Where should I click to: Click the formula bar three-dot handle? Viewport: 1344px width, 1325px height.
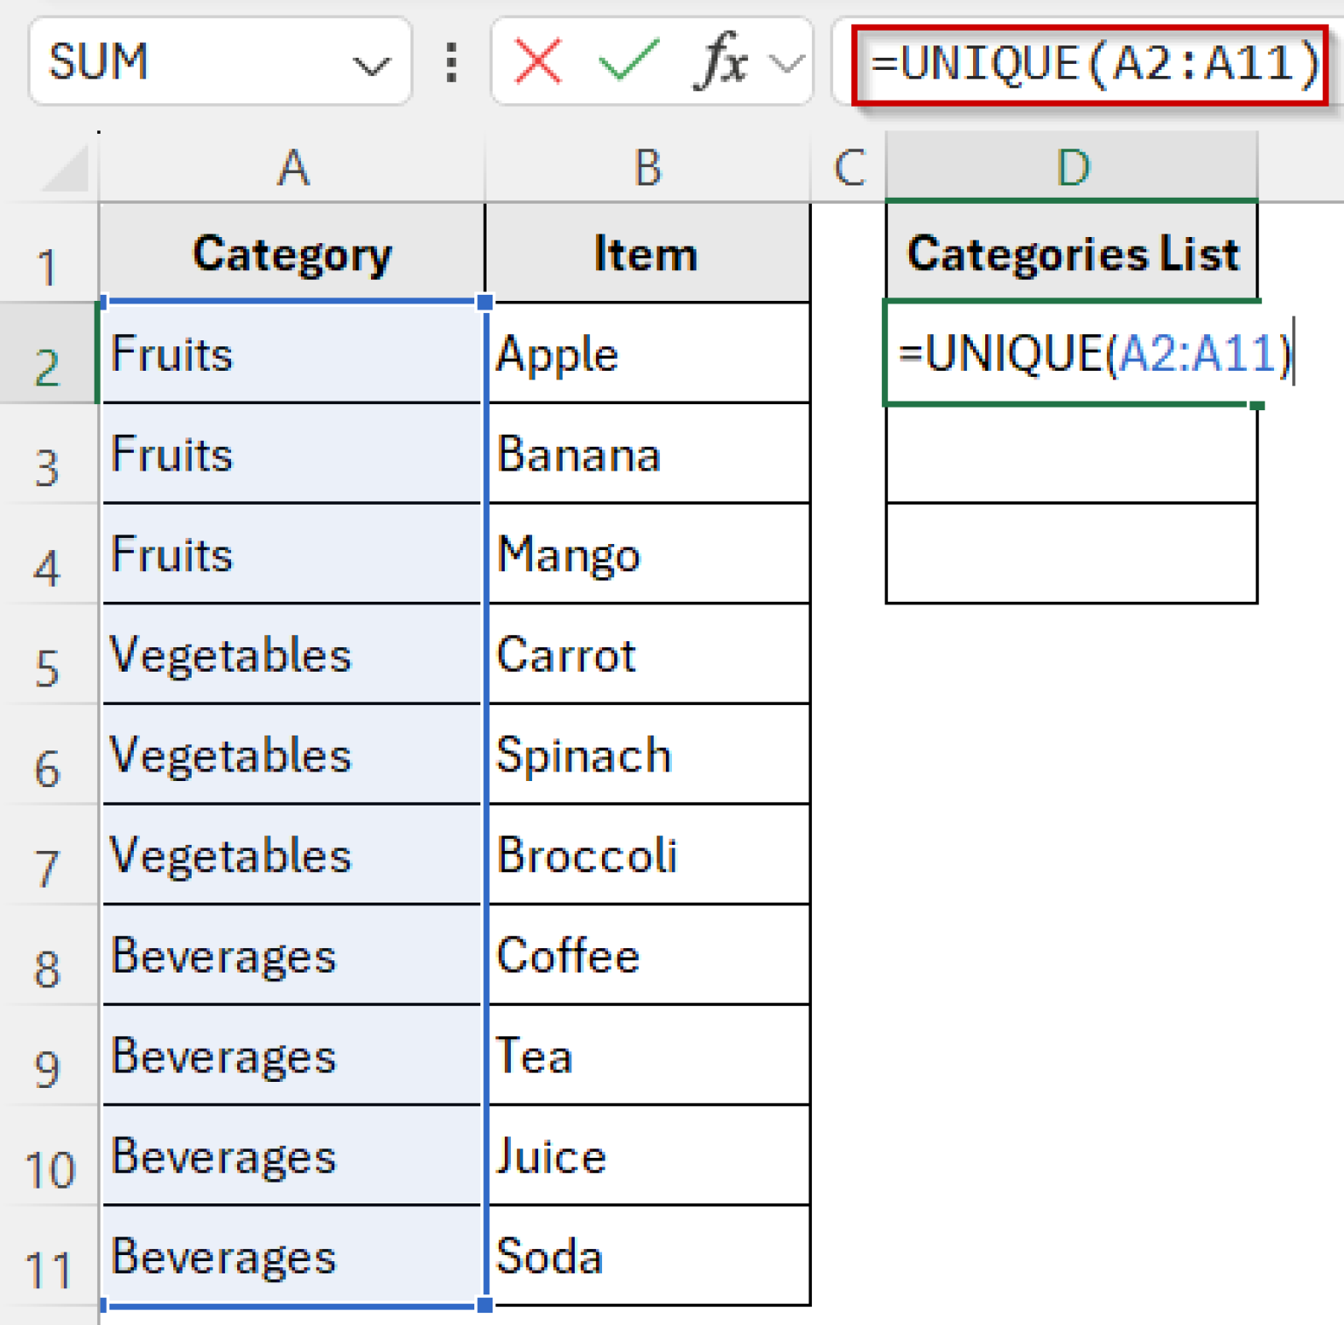coord(451,63)
